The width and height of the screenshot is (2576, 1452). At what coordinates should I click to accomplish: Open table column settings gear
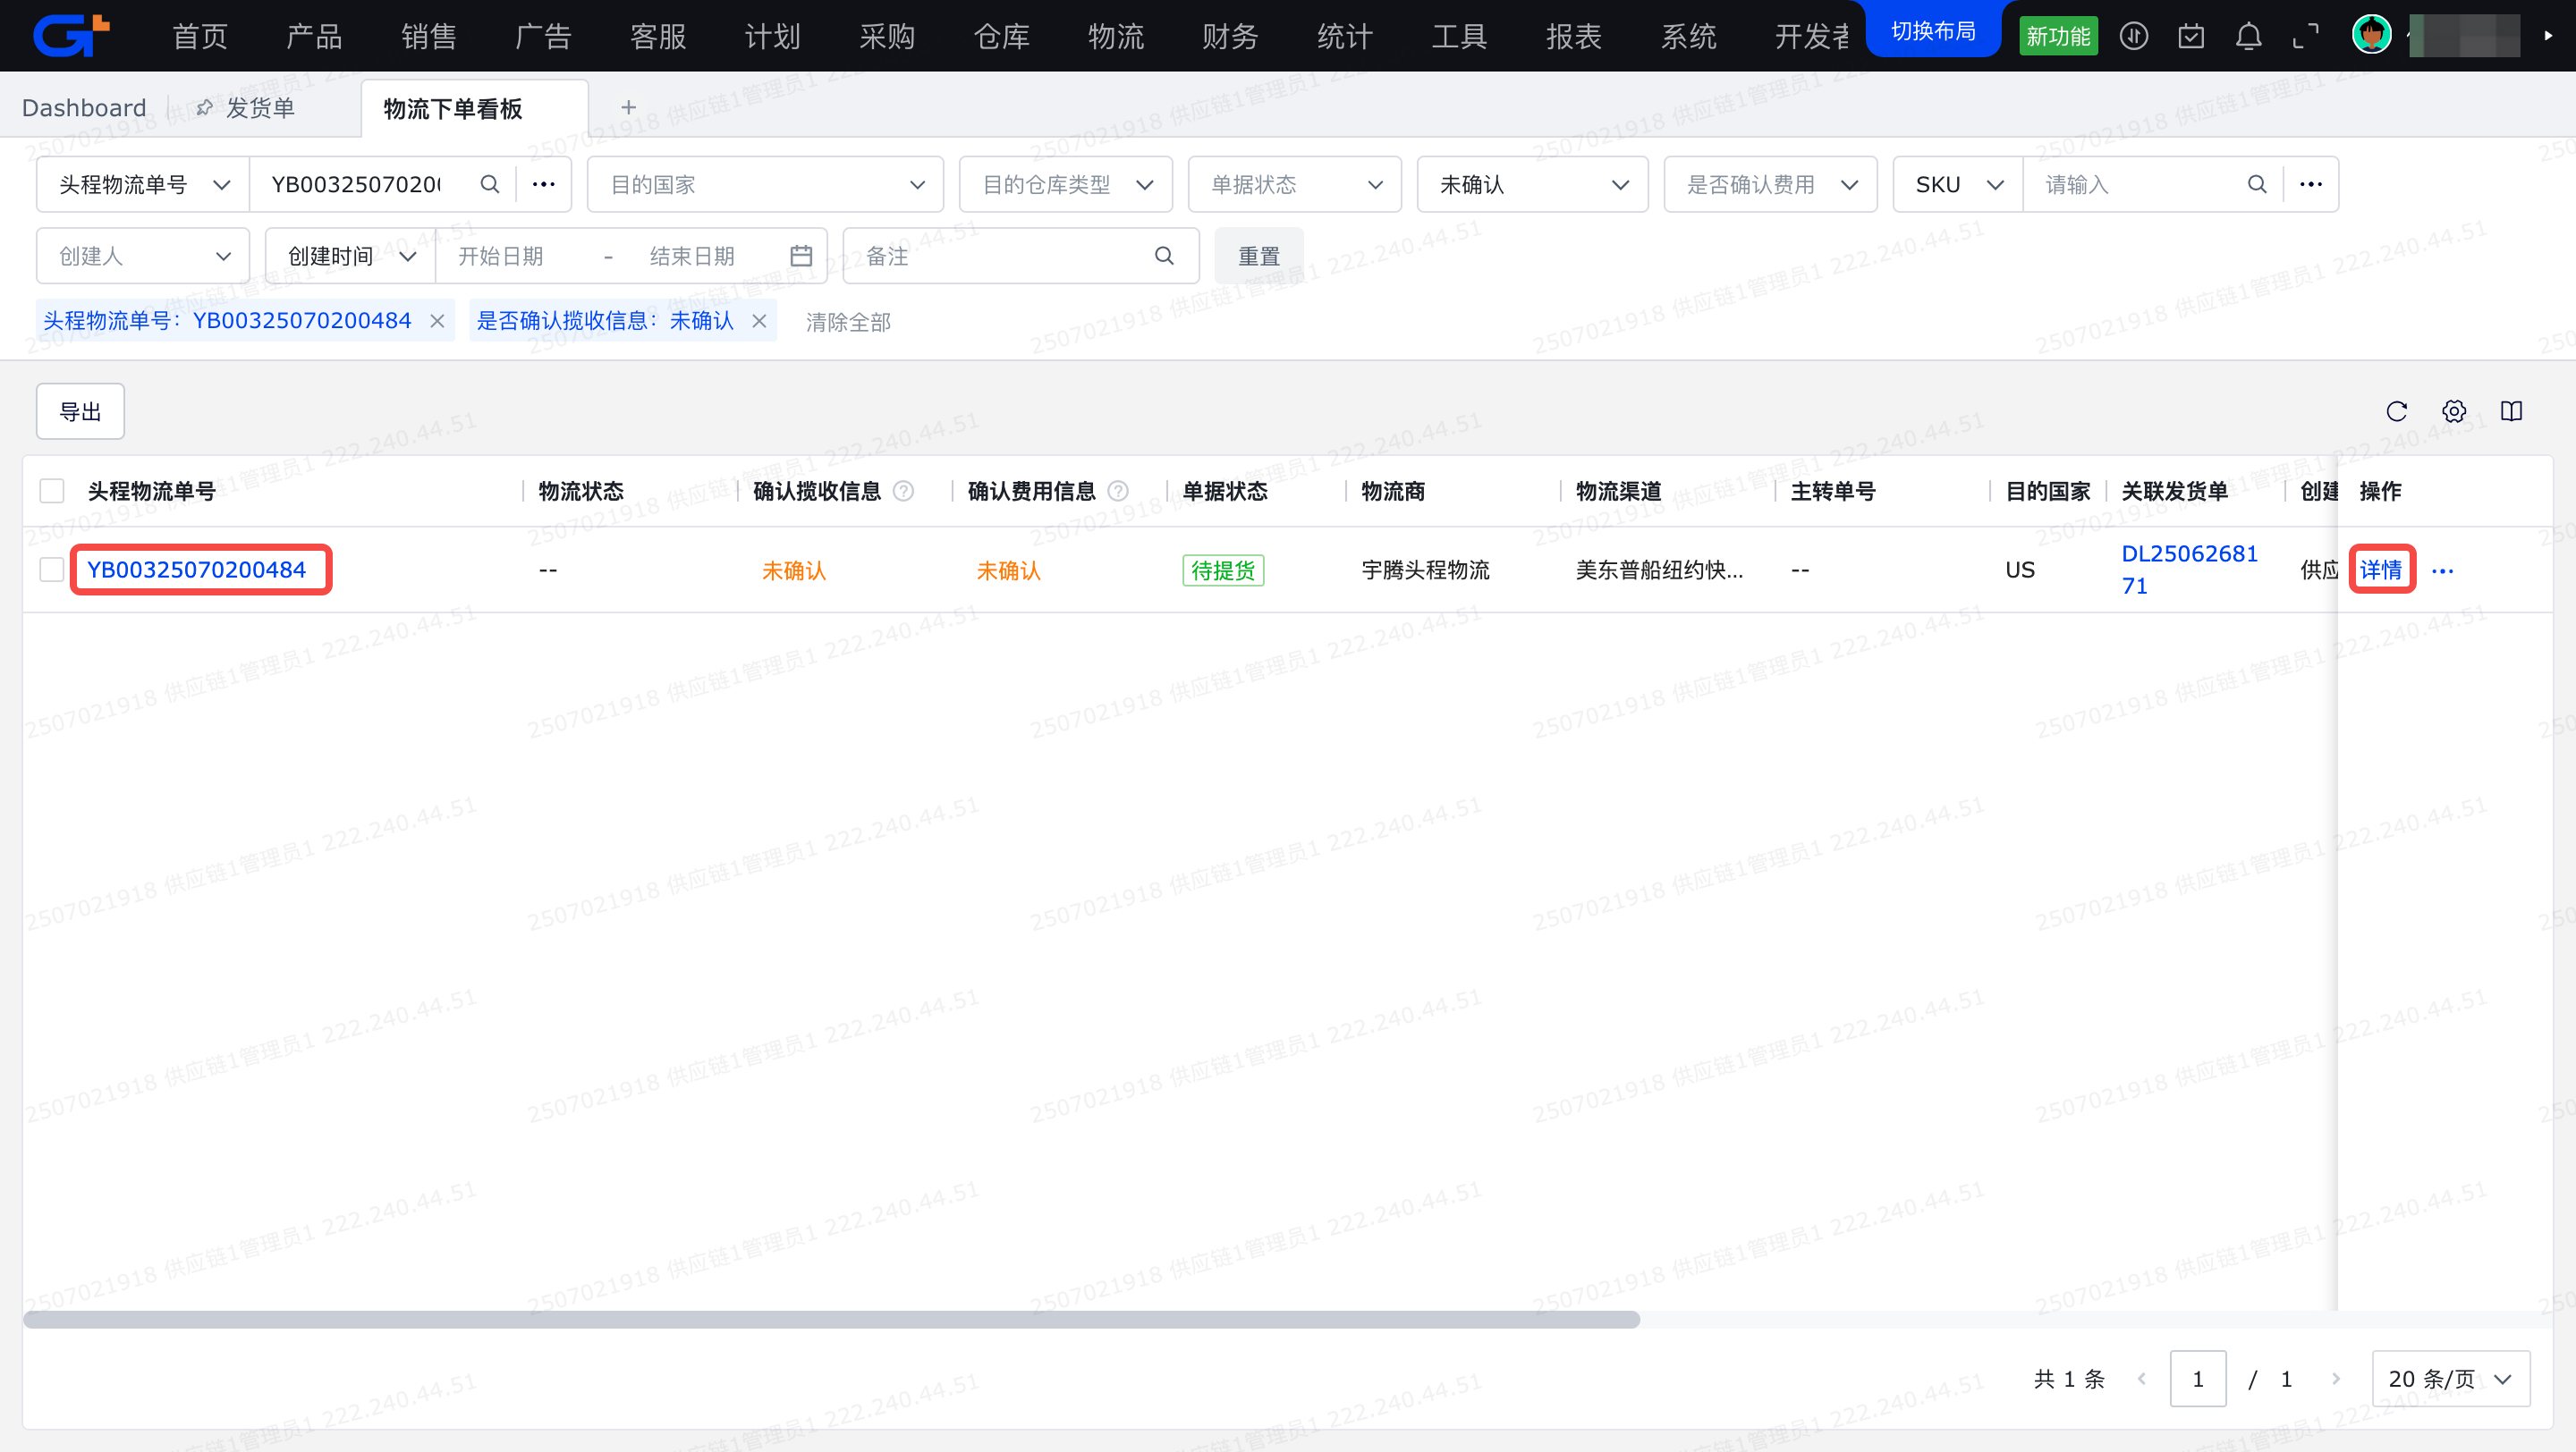(x=2454, y=410)
